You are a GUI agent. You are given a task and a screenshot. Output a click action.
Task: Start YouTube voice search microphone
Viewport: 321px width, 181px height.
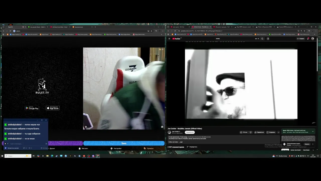tap(268, 39)
